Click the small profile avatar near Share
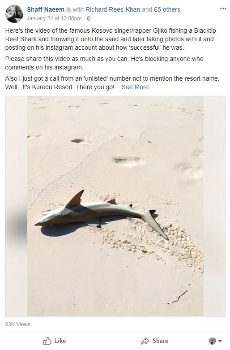This screenshot has height=350, width=230. (x=213, y=341)
